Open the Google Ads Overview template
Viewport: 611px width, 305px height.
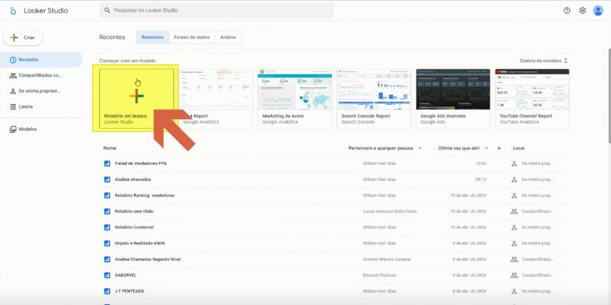coord(453,99)
